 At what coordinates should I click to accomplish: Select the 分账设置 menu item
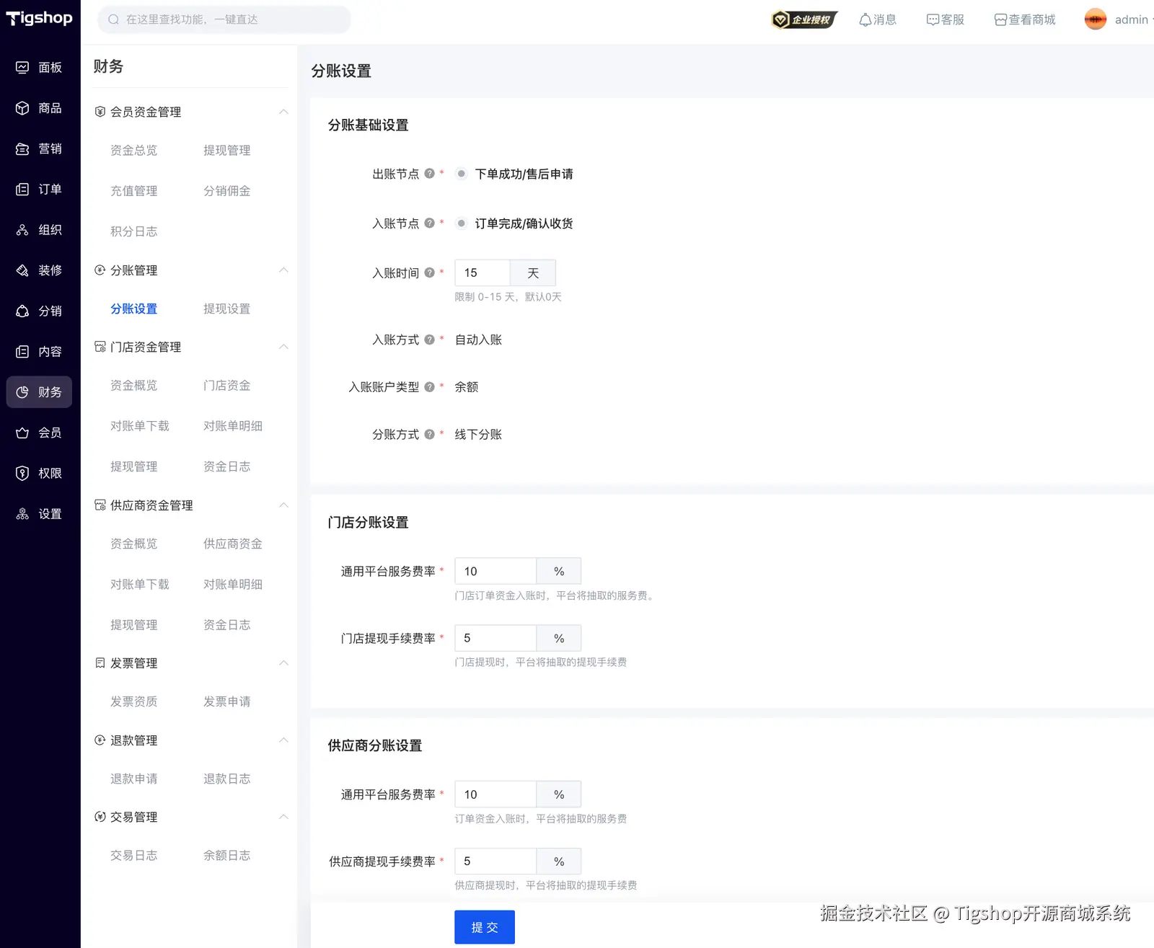click(133, 309)
